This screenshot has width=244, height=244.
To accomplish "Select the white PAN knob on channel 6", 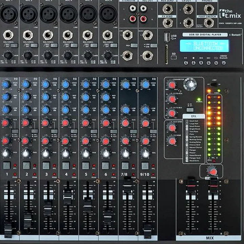I will coord(106,154).
